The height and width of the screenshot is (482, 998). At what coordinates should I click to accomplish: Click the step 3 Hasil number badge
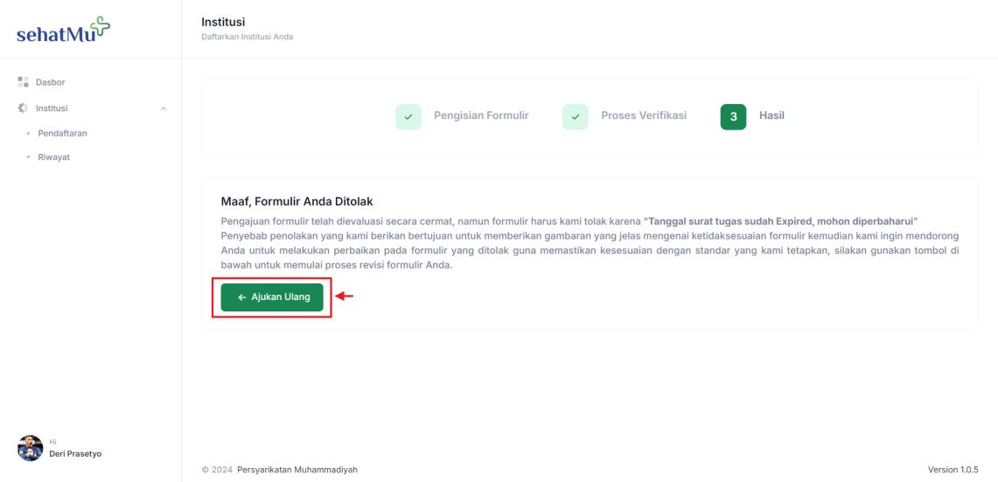tap(733, 117)
